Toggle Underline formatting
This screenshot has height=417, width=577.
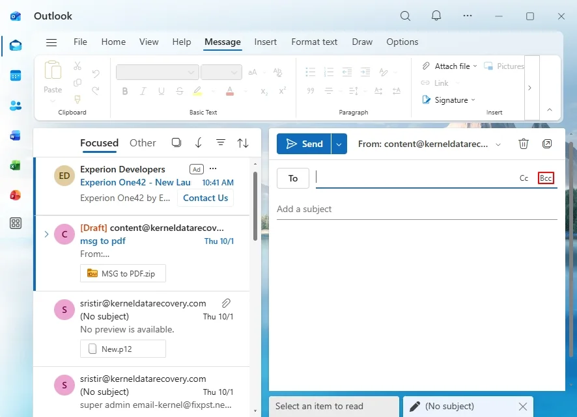[161, 91]
